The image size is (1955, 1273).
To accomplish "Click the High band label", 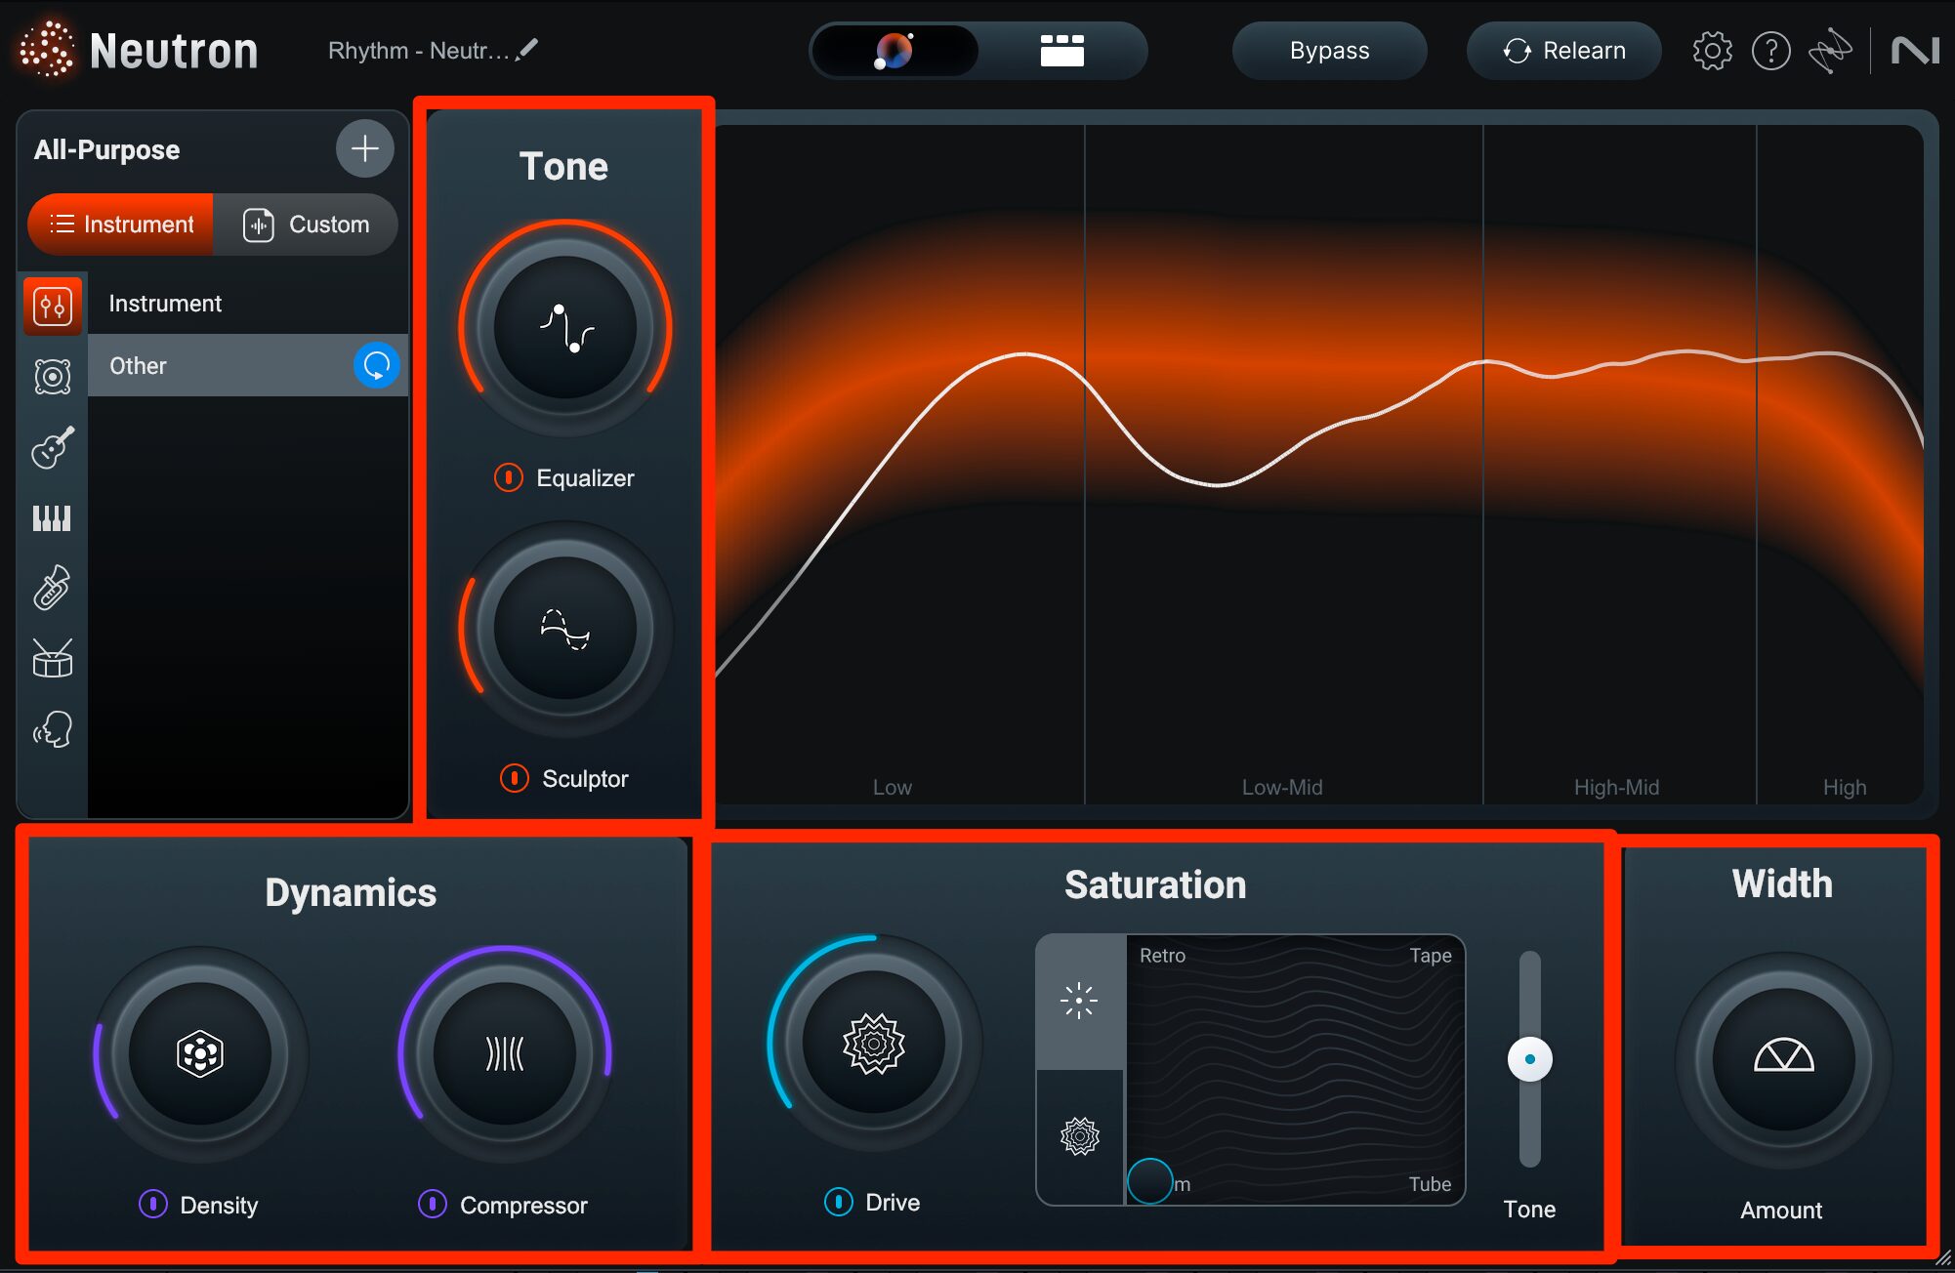I will tap(1844, 787).
